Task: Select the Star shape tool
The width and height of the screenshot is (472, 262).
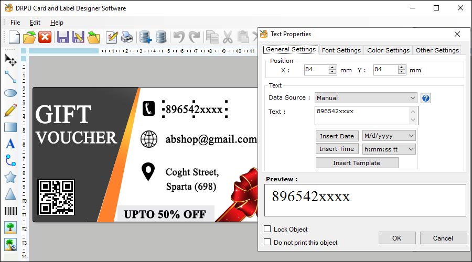Action: tap(10, 177)
